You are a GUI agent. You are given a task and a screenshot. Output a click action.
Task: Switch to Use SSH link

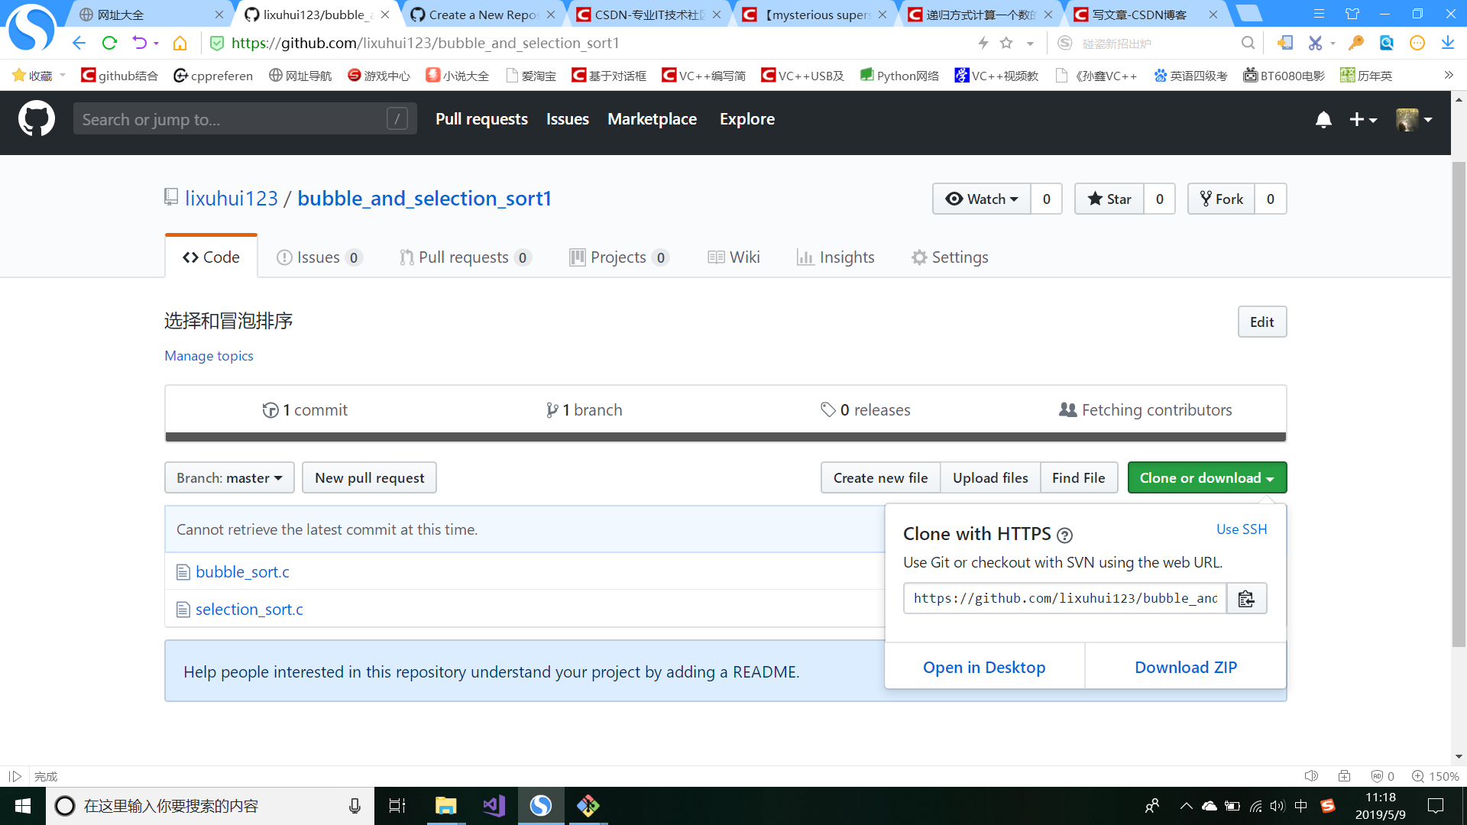pyautogui.click(x=1241, y=529)
